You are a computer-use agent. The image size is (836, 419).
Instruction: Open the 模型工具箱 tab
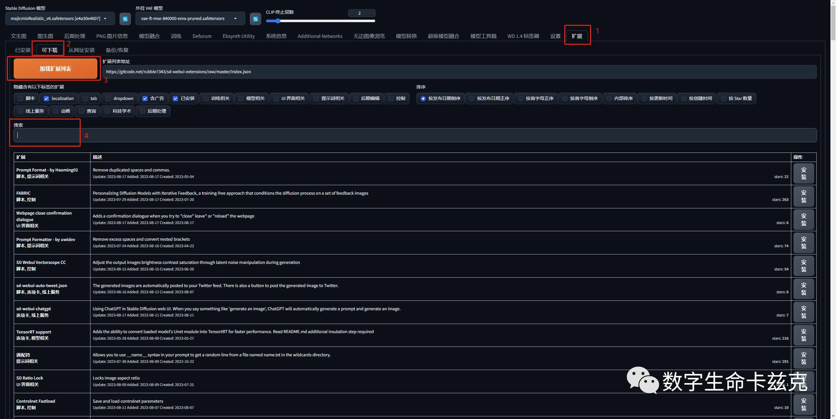click(483, 36)
